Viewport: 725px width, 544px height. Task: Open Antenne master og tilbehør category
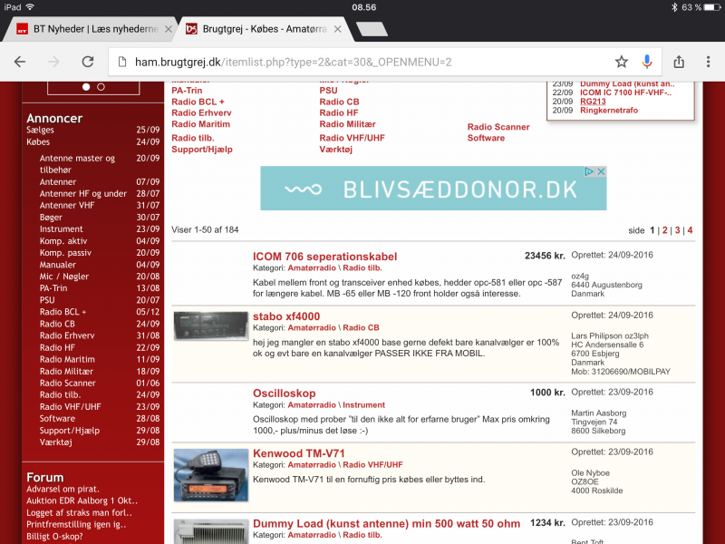point(77,164)
